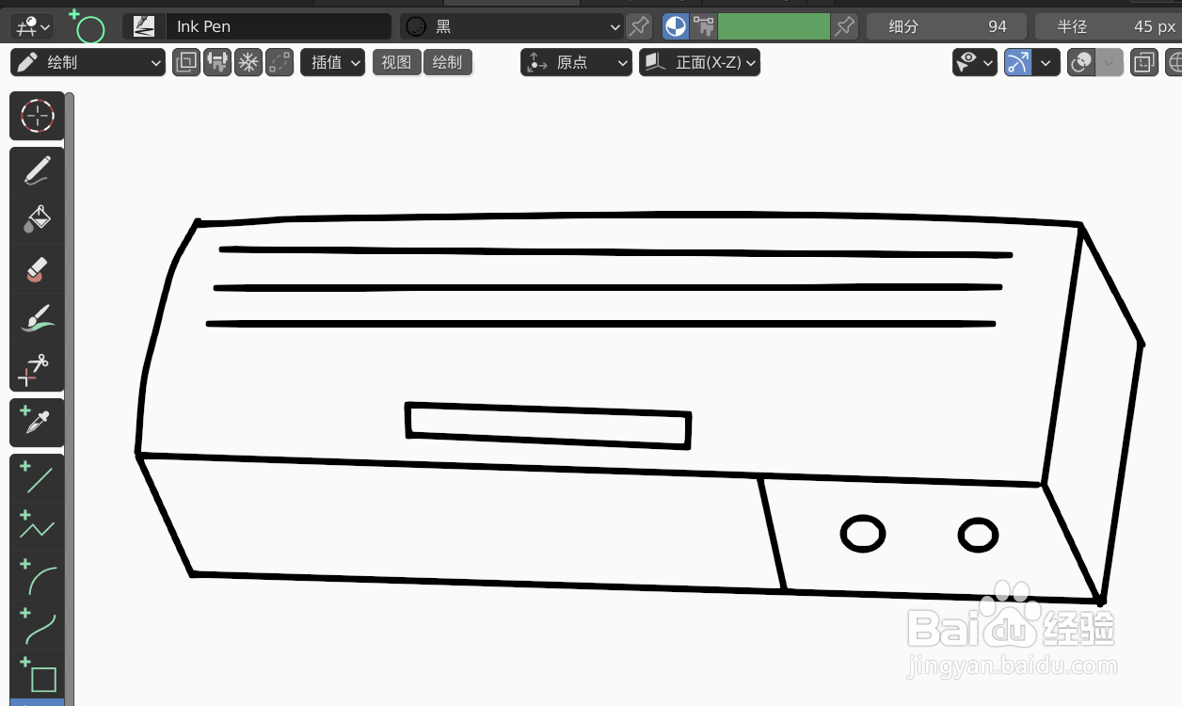
Task: Toggle pin next to green color swatch
Action: 845,26
